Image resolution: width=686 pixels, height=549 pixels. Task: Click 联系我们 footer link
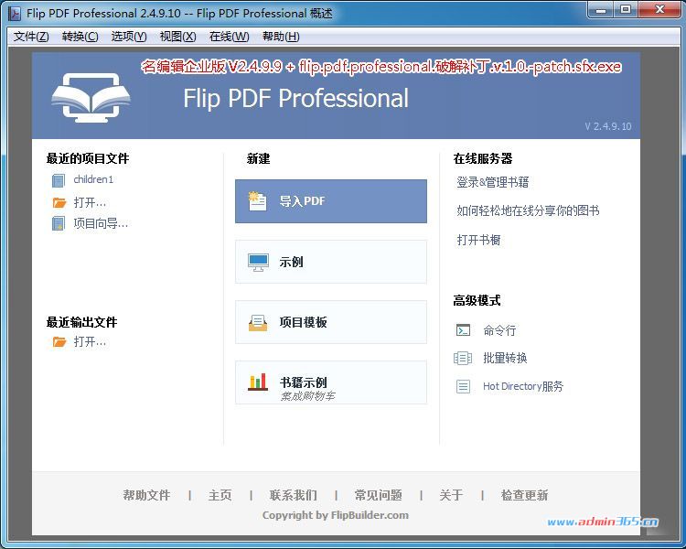click(293, 495)
